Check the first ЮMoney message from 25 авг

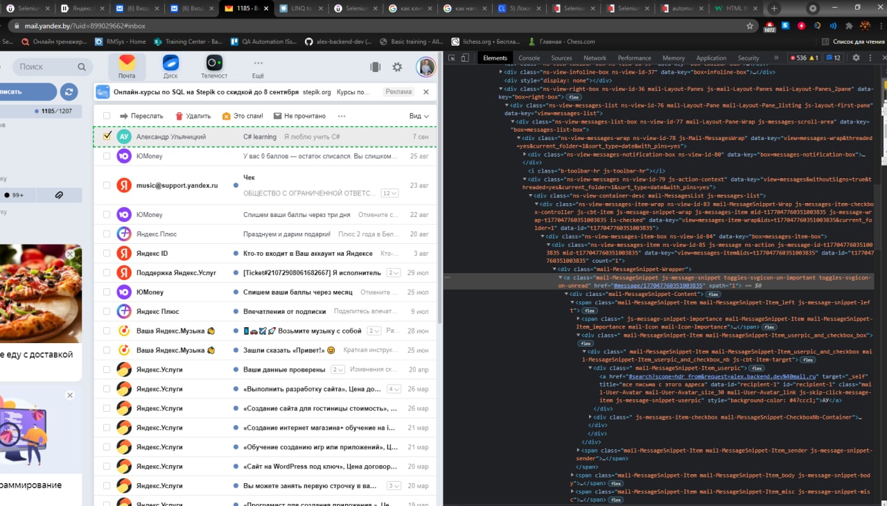click(107, 156)
